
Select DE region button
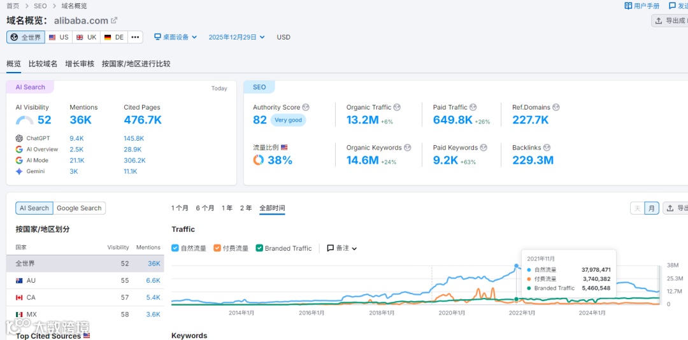point(114,38)
